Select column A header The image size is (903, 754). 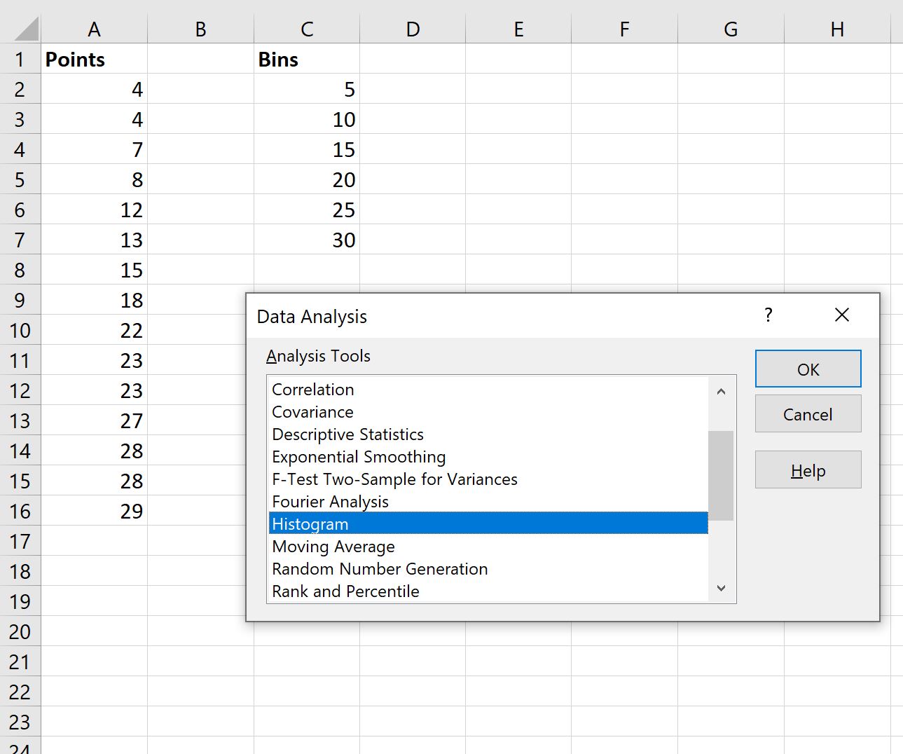[x=94, y=29]
